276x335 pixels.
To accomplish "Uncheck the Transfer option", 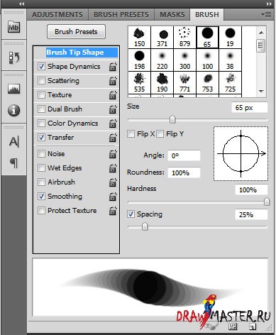I will [x=41, y=138].
